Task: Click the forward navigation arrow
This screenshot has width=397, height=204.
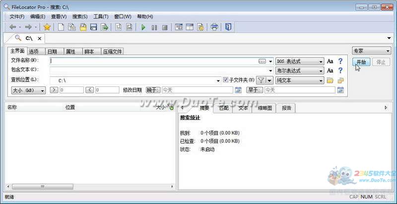Action: 28,27
